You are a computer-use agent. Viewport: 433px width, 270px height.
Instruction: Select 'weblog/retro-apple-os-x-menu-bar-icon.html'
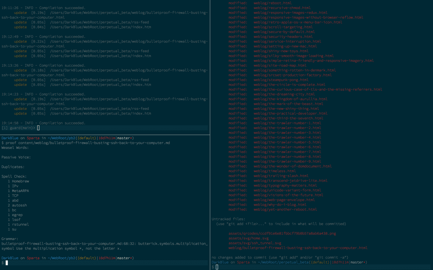pos(298,22)
